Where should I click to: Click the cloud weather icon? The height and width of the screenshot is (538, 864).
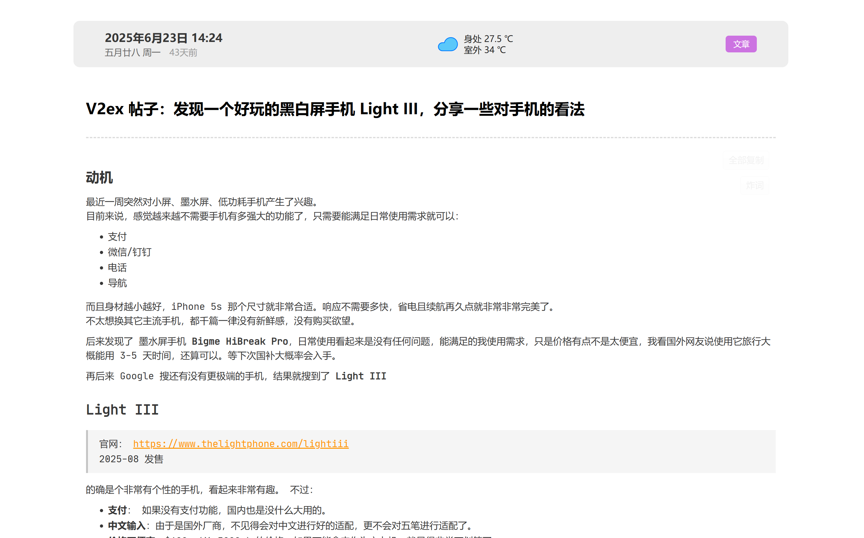[x=448, y=44]
